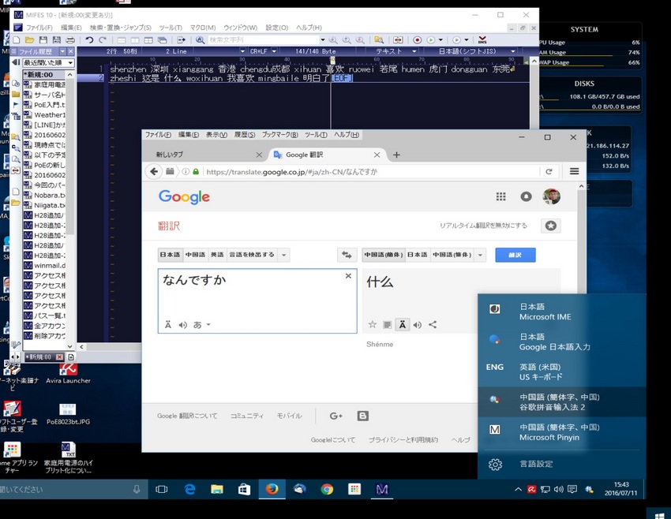Click the Blogger icon in the footer

(363, 416)
